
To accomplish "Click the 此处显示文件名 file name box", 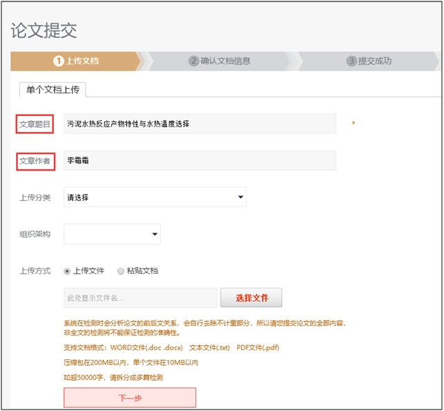I will click(140, 298).
